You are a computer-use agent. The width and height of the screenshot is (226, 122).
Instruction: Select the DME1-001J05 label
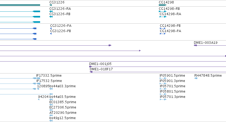pyautogui.click(x=100, y=64)
